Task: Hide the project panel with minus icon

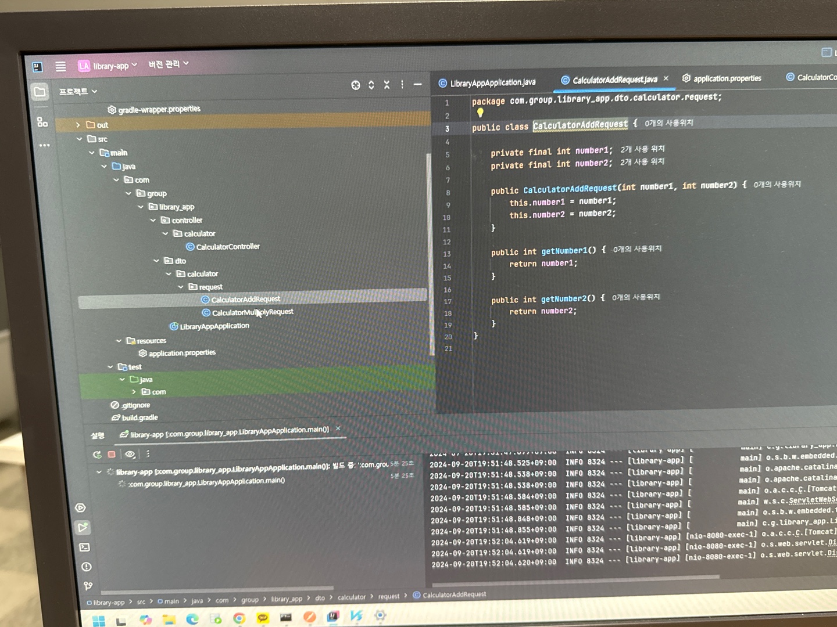Action: click(x=417, y=84)
